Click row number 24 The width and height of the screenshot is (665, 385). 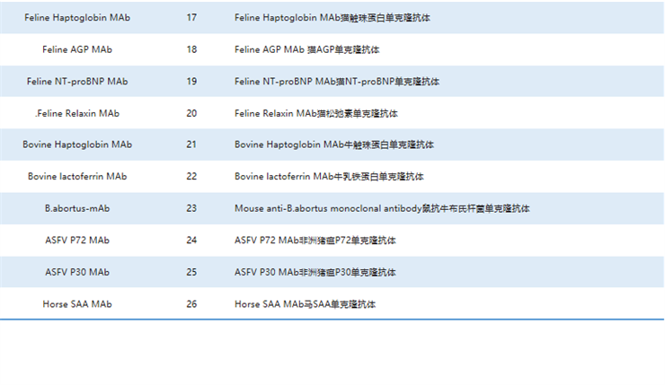click(191, 241)
